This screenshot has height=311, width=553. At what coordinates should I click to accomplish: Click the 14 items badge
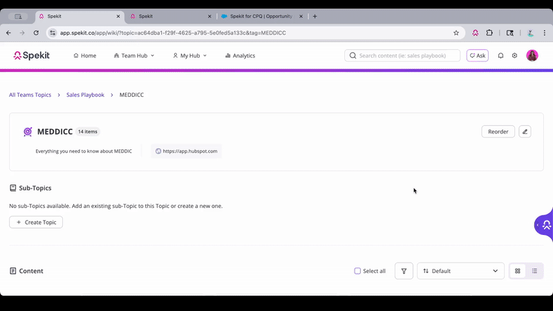click(88, 131)
